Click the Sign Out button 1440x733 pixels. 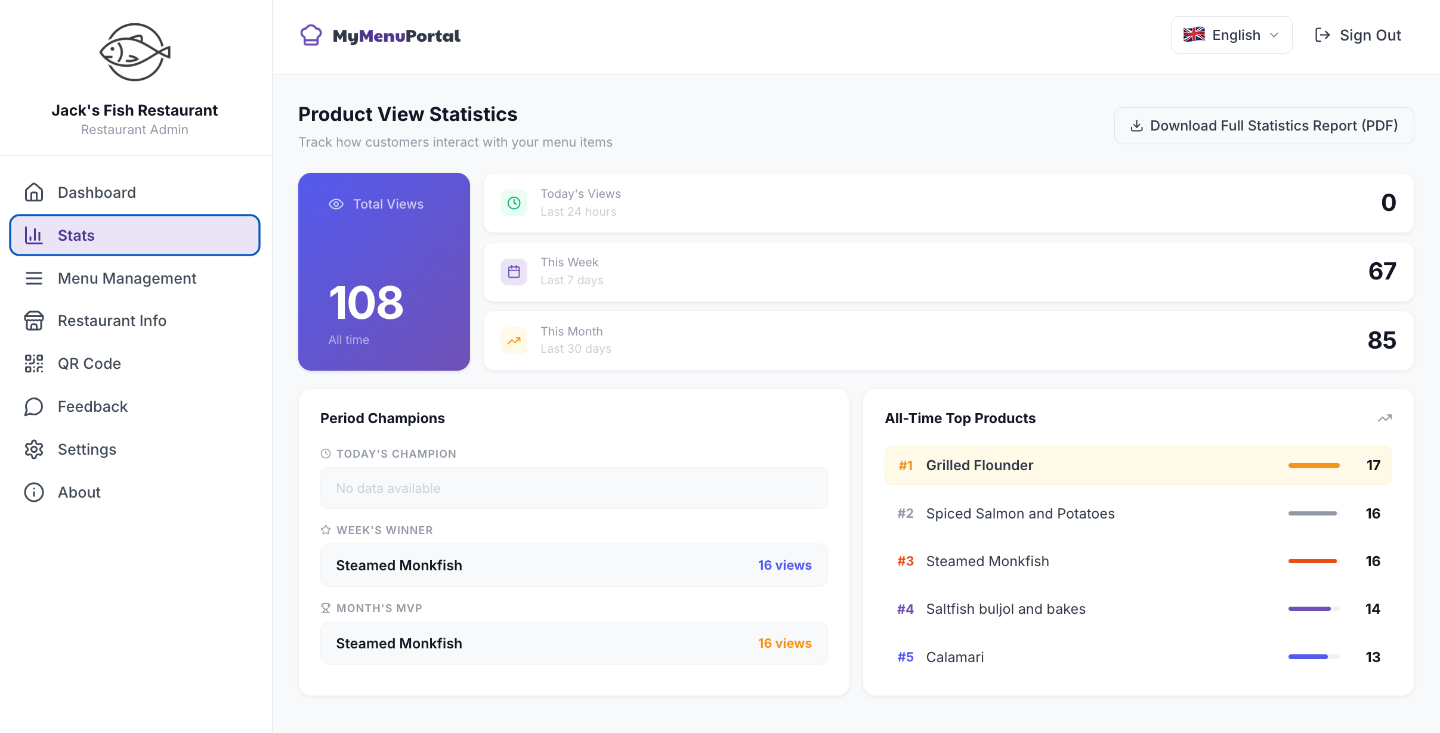pos(1358,35)
